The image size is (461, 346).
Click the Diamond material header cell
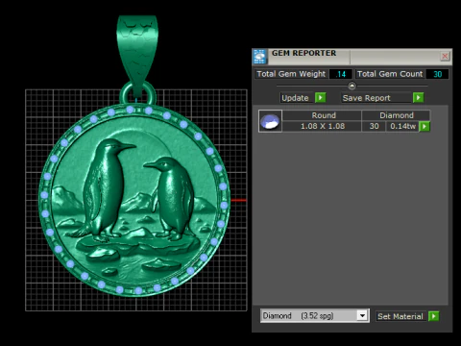(x=396, y=115)
